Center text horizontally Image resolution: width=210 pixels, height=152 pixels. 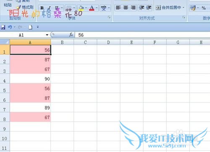(x=126, y=8)
